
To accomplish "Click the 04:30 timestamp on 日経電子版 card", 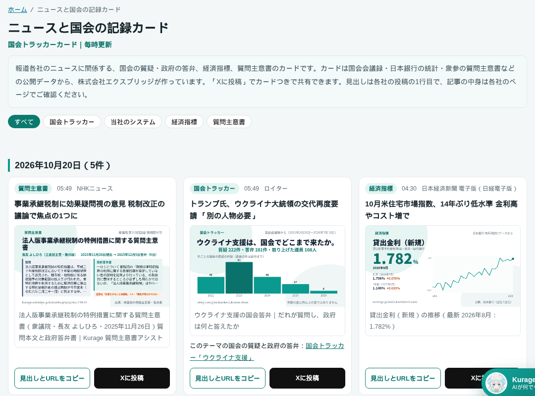I will click(x=409, y=188).
